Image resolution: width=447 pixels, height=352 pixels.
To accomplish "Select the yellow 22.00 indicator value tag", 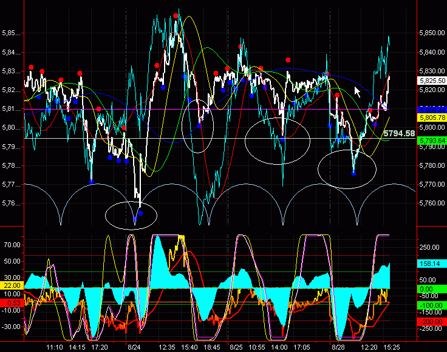I will [12, 285].
